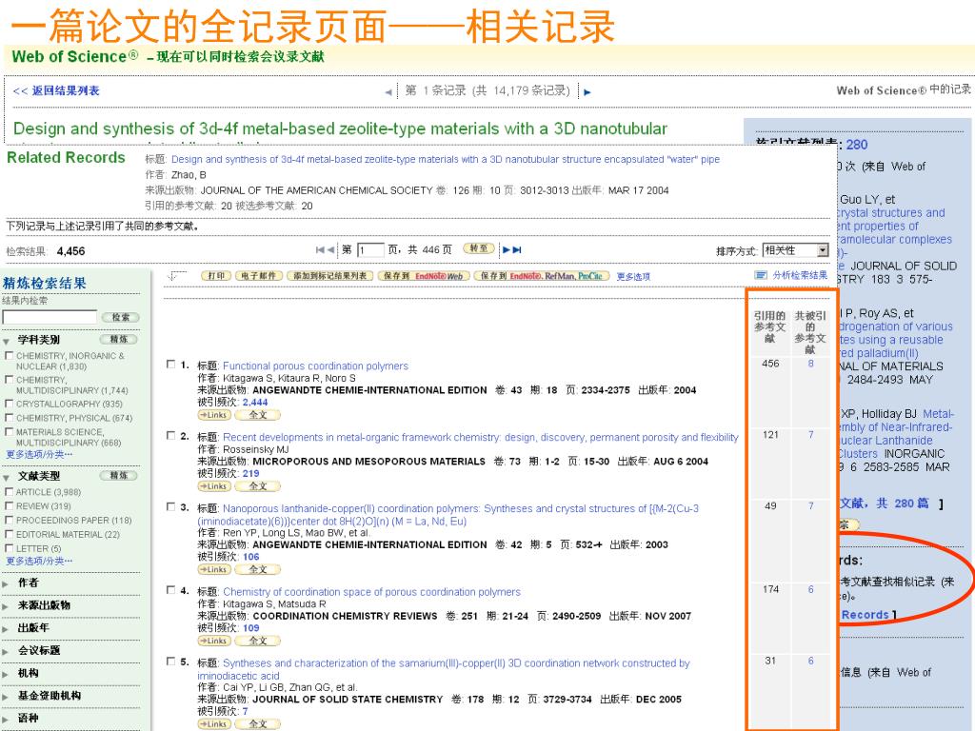
Task: Open 分析检索结果 link
Action: click(800, 275)
